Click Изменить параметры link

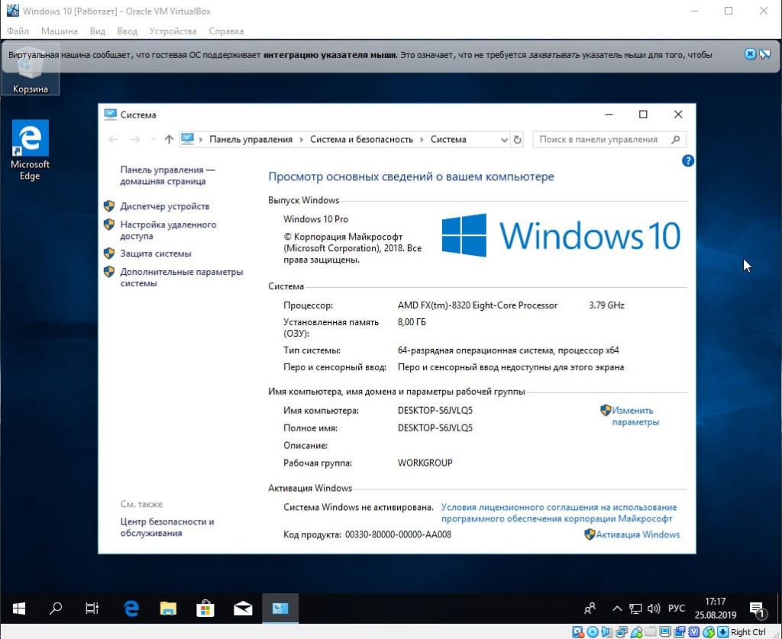click(634, 416)
